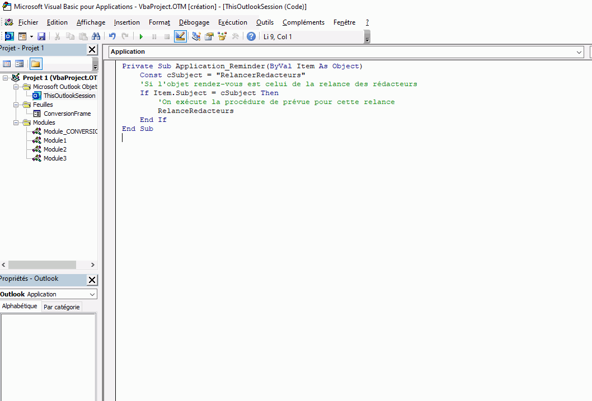Switch to Outlook via the toolbar icon
The image size is (592, 401).
click(x=10, y=36)
